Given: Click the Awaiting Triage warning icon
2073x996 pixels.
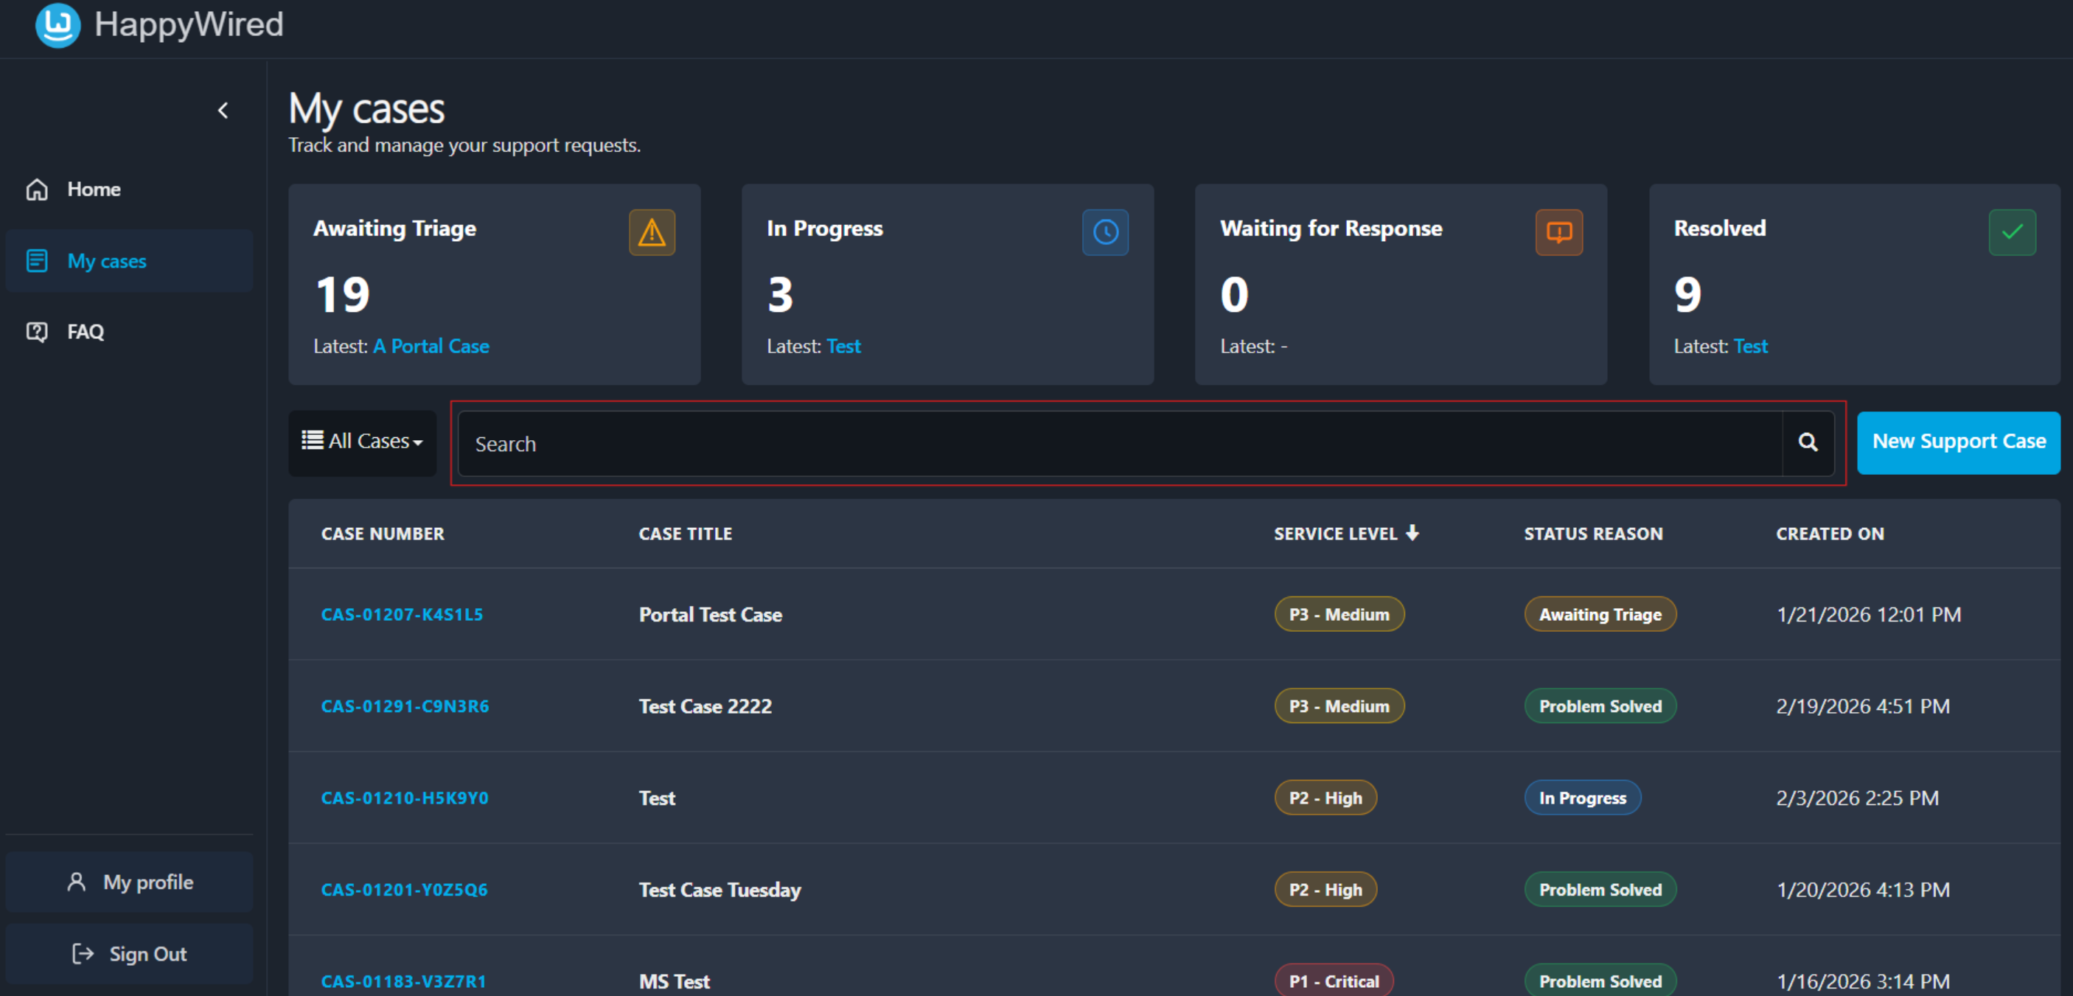Looking at the screenshot, I should click(x=652, y=232).
